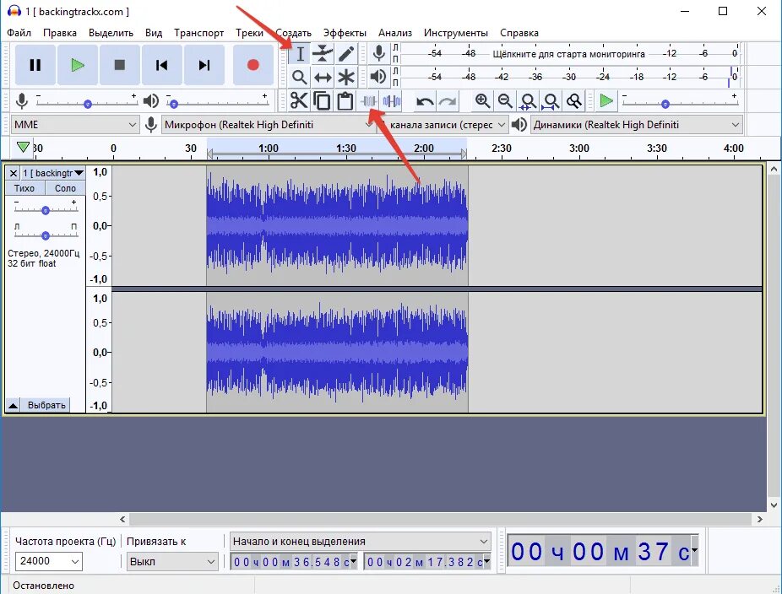Start recording with the red Record button
Screen dimensions: 782x594
pos(253,65)
